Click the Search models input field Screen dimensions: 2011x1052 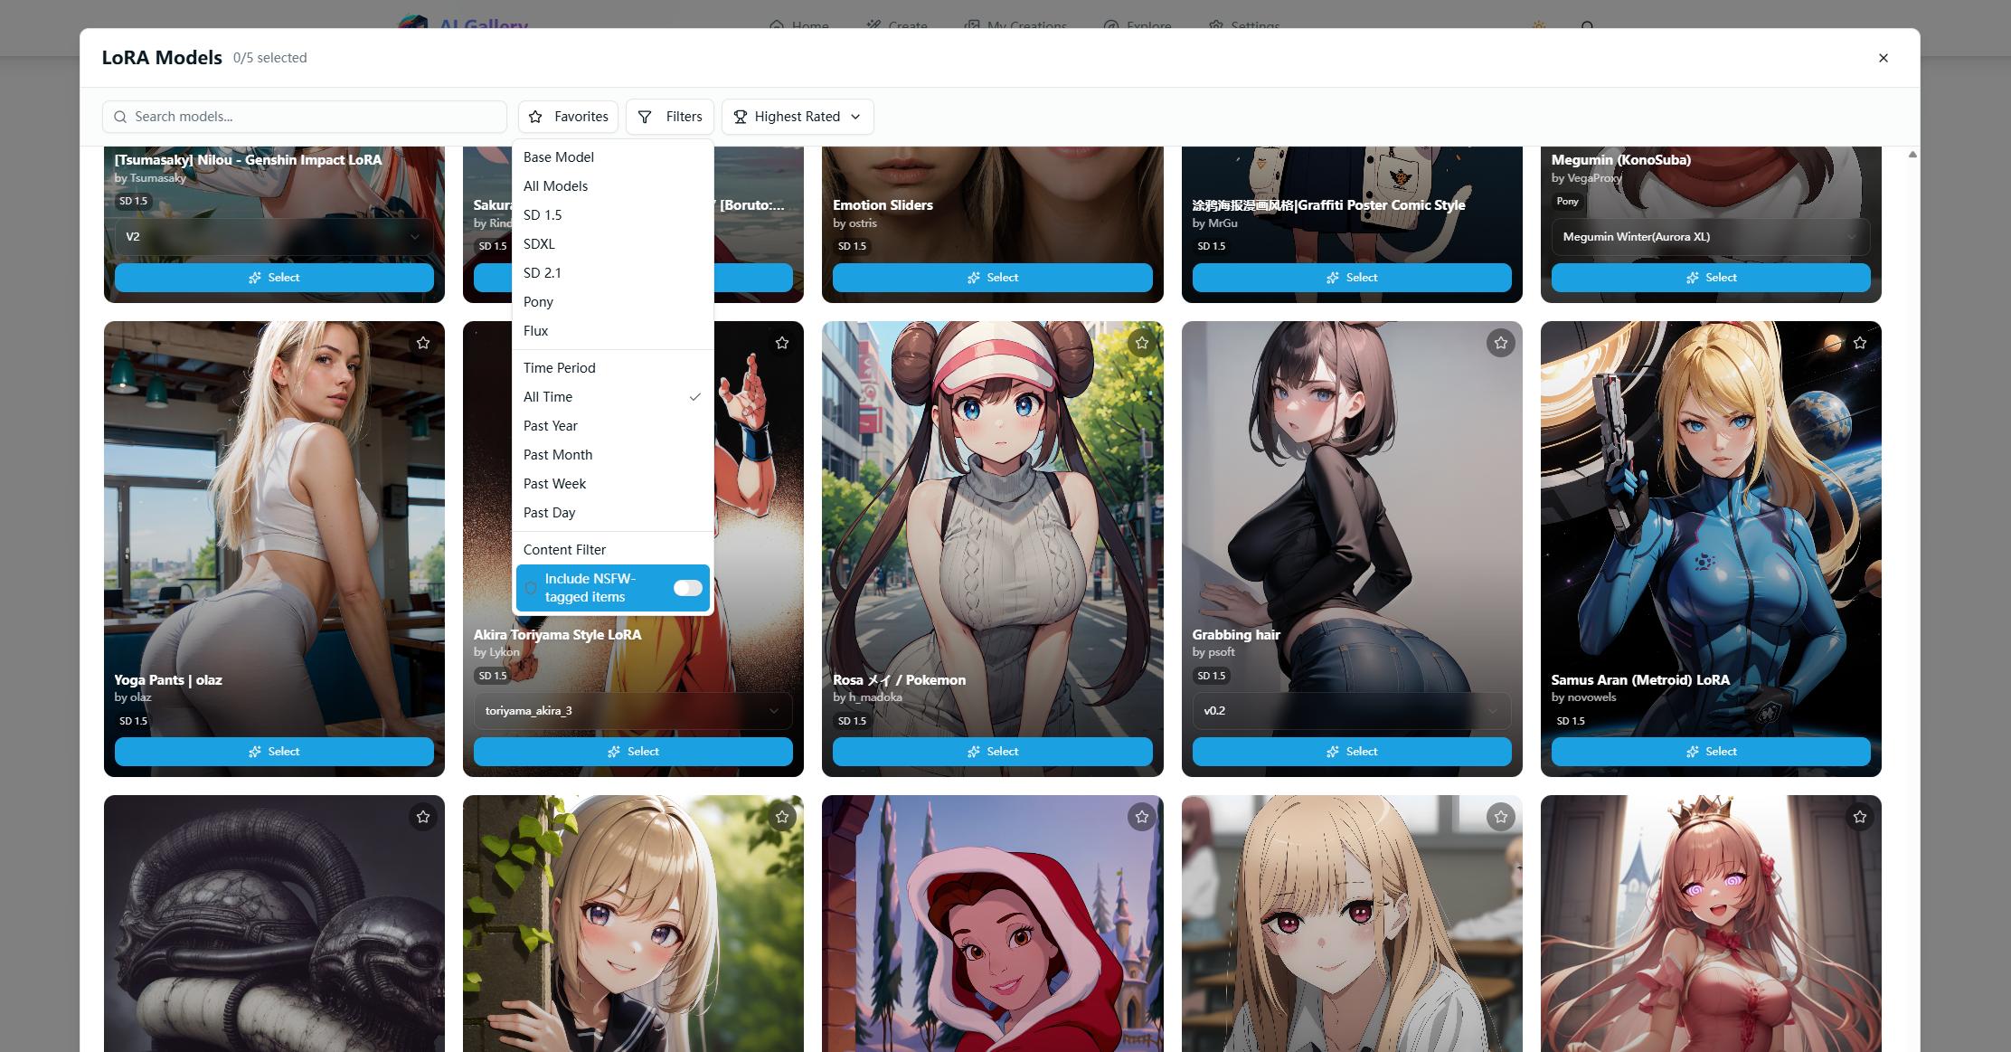click(x=304, y=117)
